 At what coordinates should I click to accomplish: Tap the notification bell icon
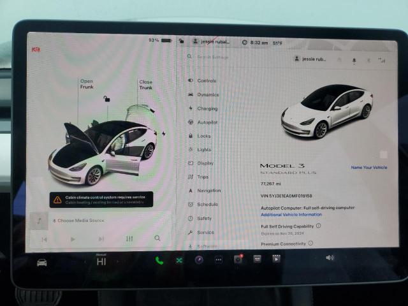coord(355,60)
